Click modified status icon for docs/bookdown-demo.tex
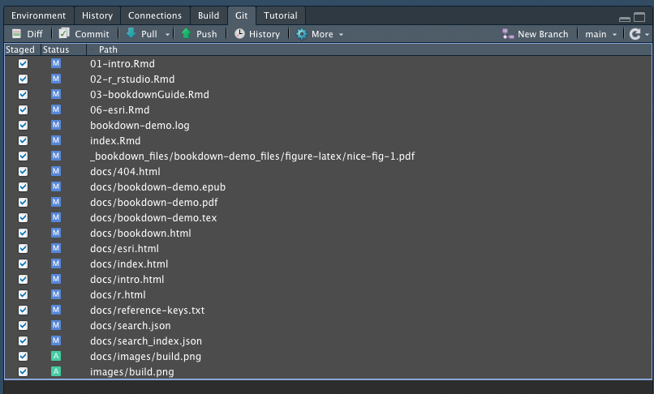654x394 pixels. point(56,217)
